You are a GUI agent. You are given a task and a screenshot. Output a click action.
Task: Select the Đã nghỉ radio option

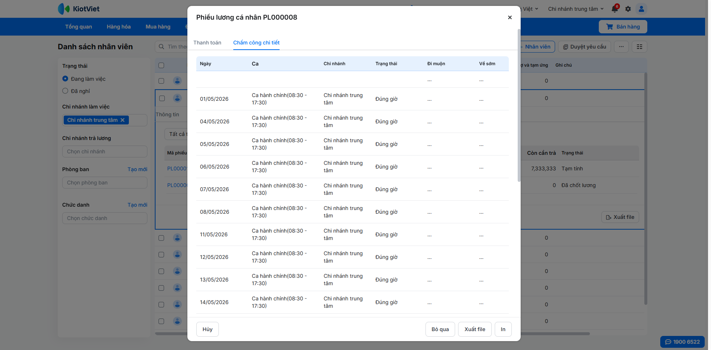coord(65,91)
